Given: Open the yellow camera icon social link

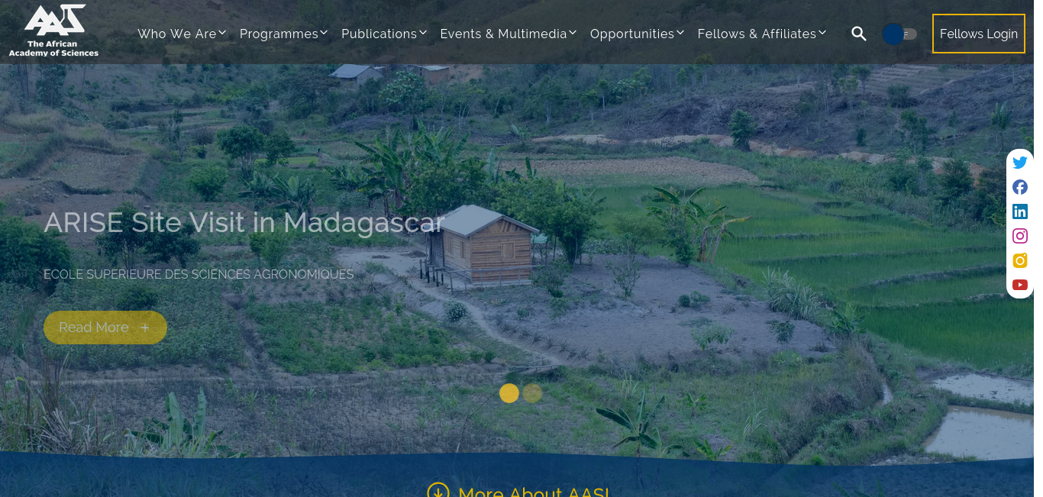Looking at the screenshot, I should [1020, 260].
